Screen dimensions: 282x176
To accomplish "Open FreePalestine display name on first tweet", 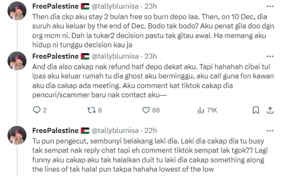I will point(56,6).
